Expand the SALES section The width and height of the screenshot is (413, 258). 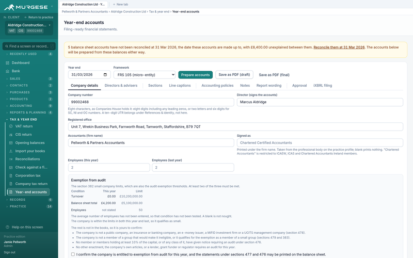point(29,79)
